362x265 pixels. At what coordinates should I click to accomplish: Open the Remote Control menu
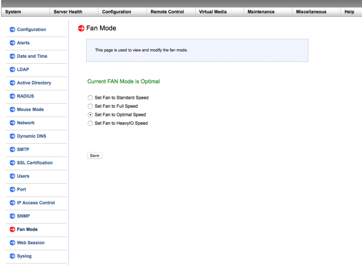point(167,12)
